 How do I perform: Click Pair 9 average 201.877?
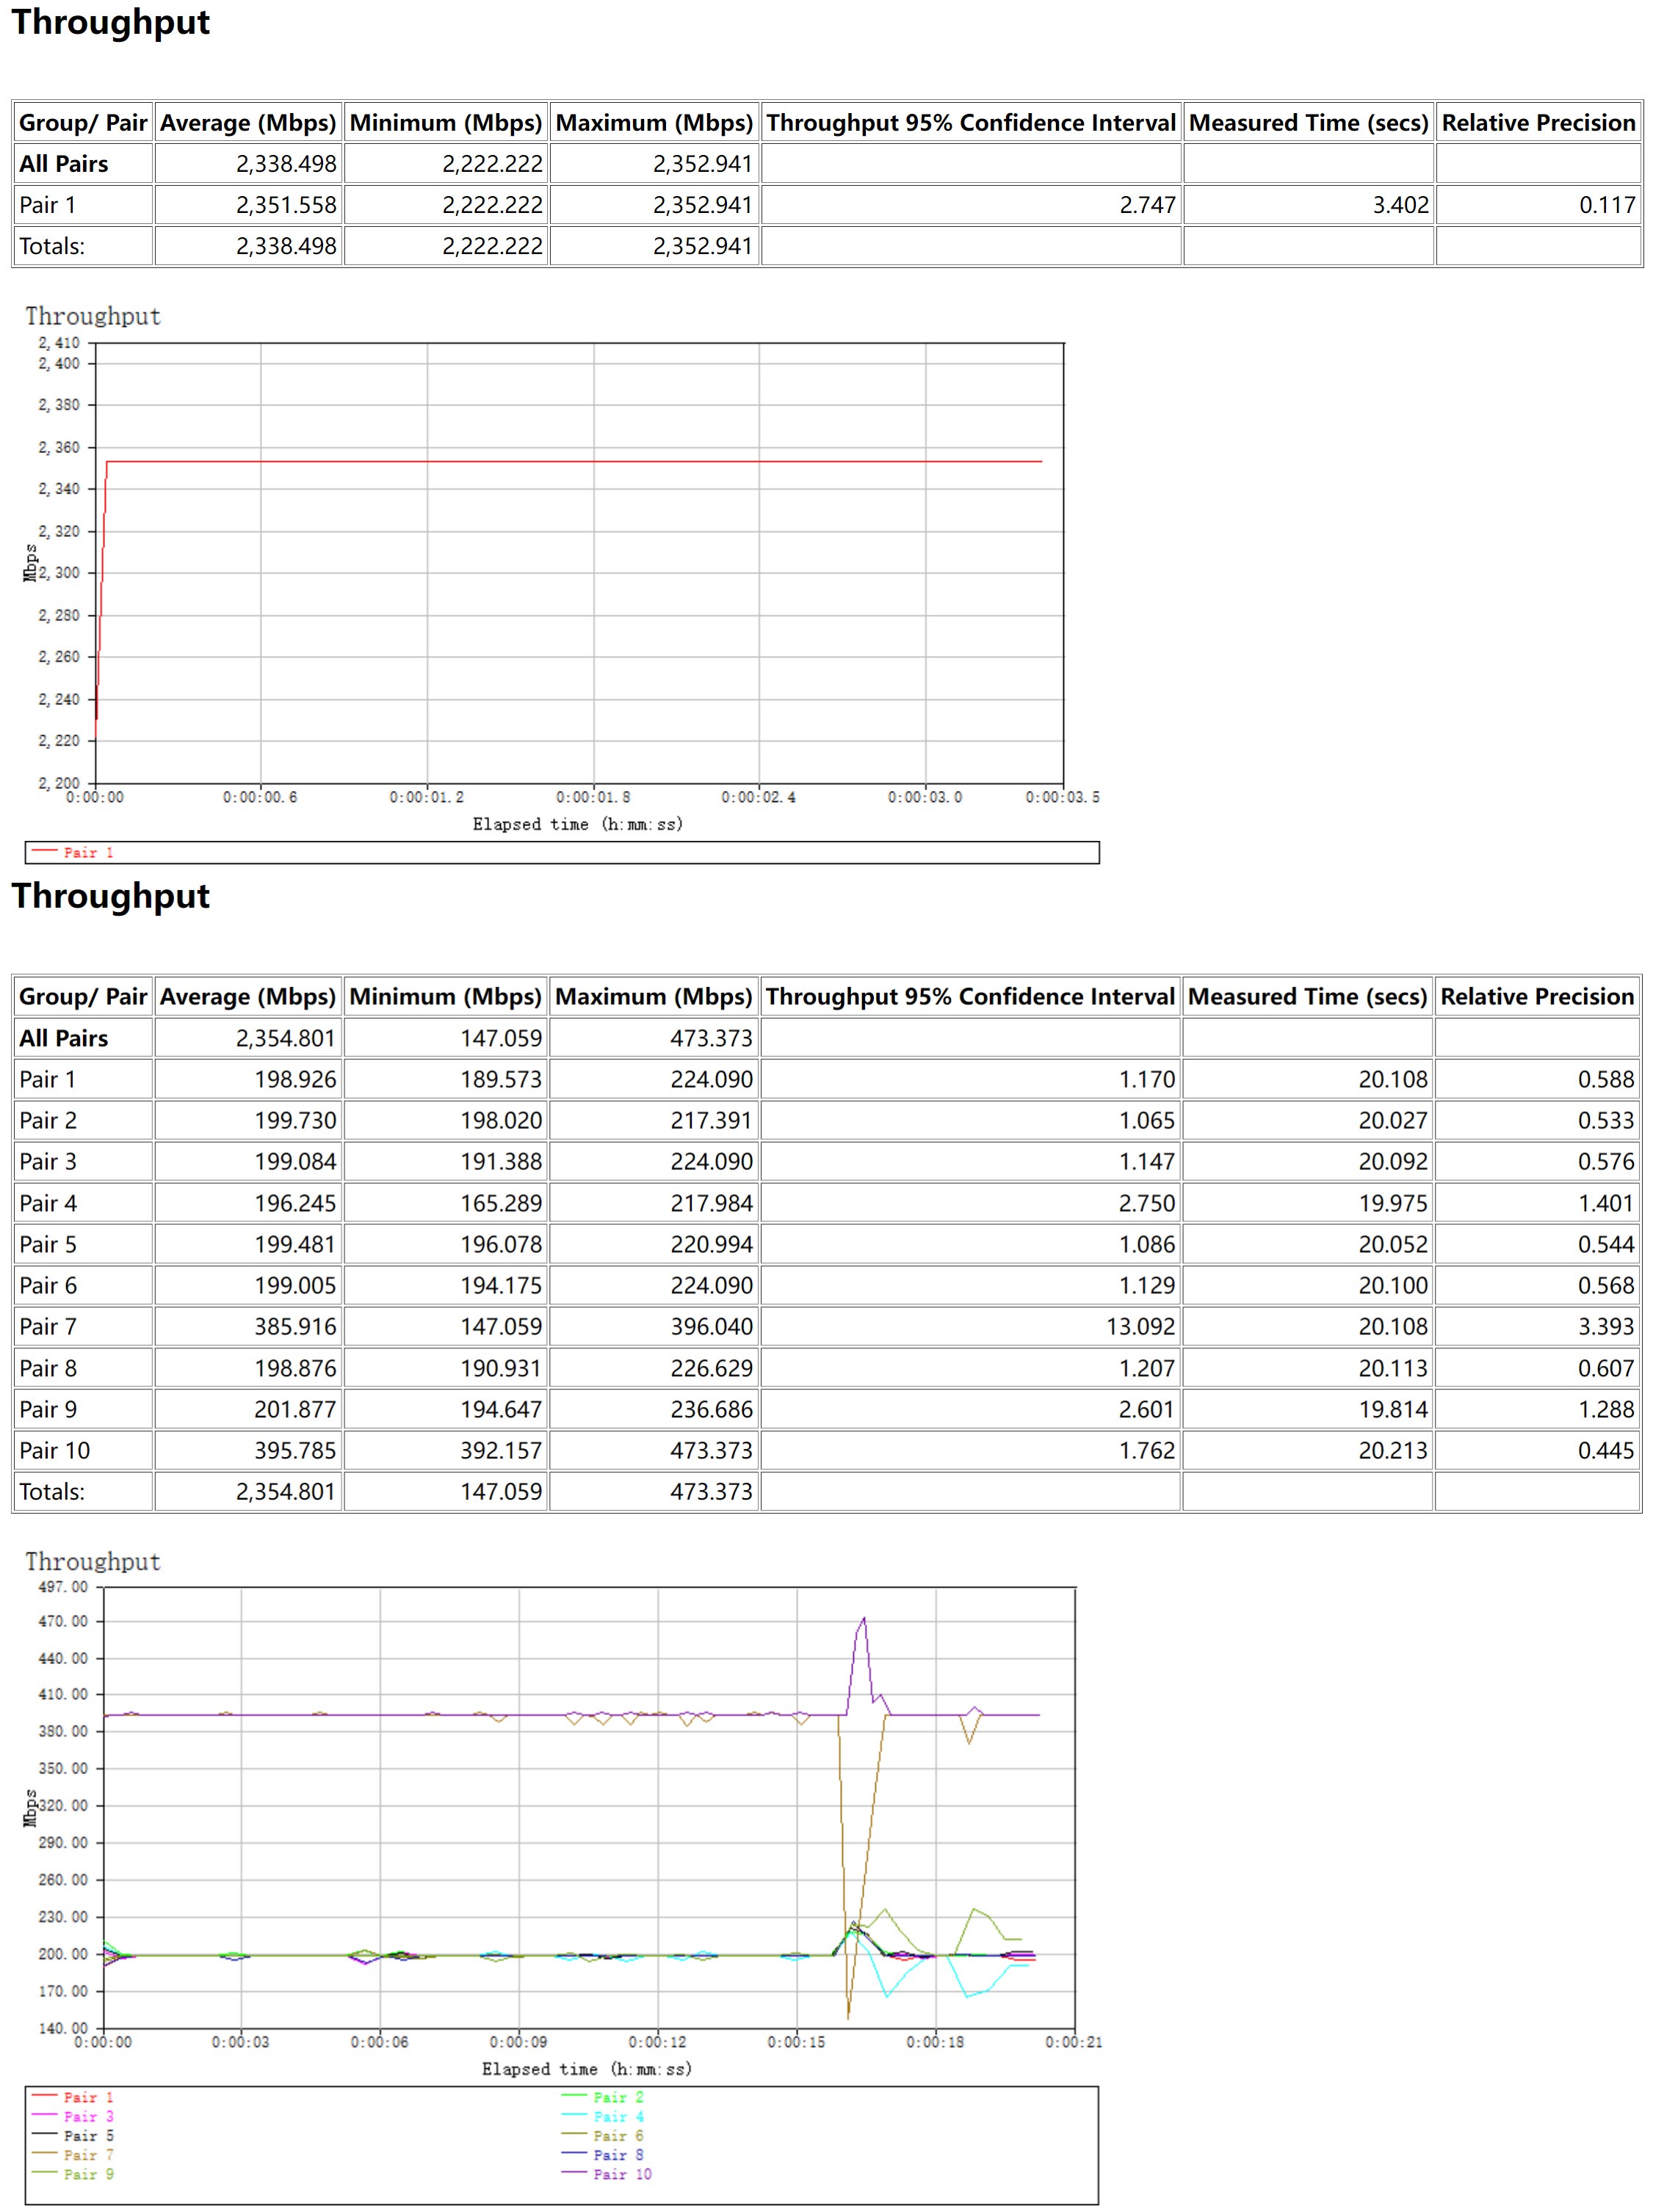295,1409
